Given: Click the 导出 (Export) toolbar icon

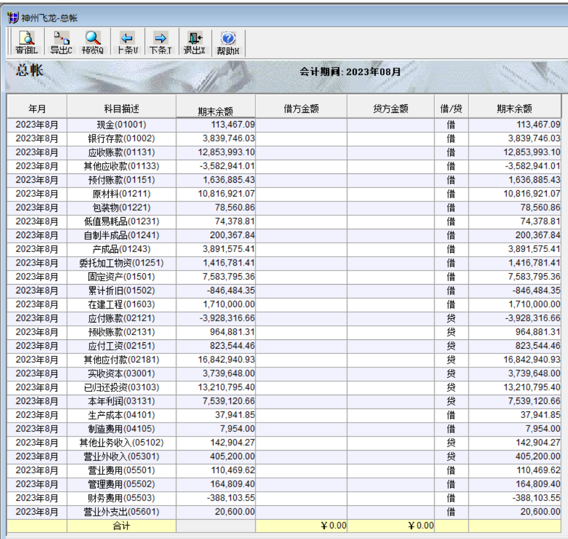Looking at the screenshot, I should pyautogui.click(x=61, y=42).
